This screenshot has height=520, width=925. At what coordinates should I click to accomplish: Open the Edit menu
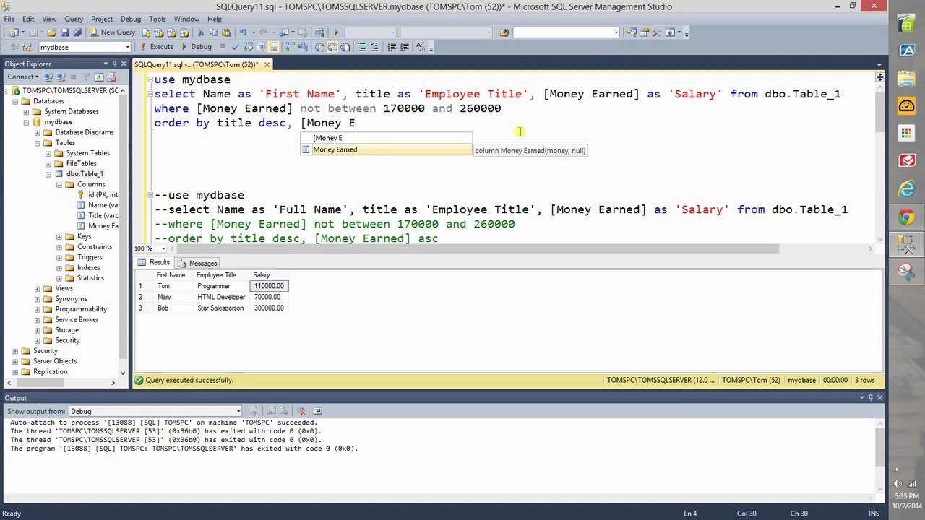click(28, 19)
